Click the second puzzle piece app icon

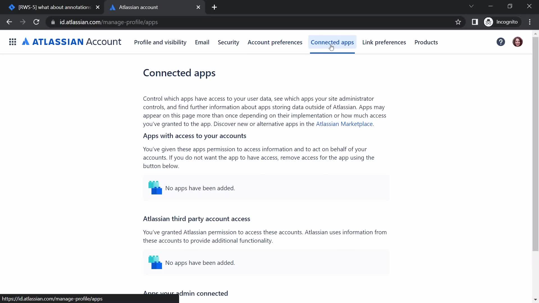(x=155, y=263)
